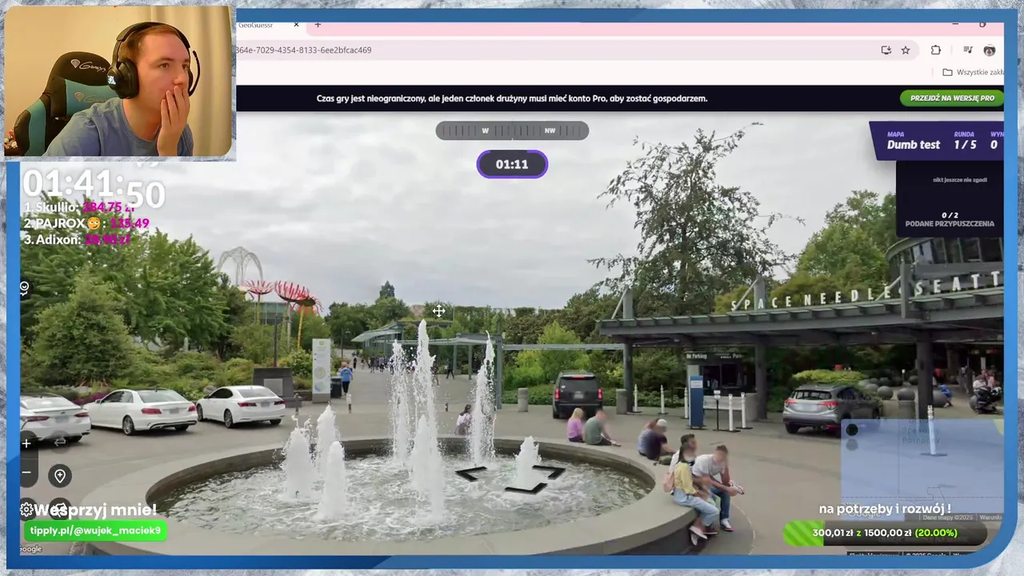The height and width of the screenshot is (576, 1024).
Task: Click the emote icon on left edge
Action: [25, 288]
